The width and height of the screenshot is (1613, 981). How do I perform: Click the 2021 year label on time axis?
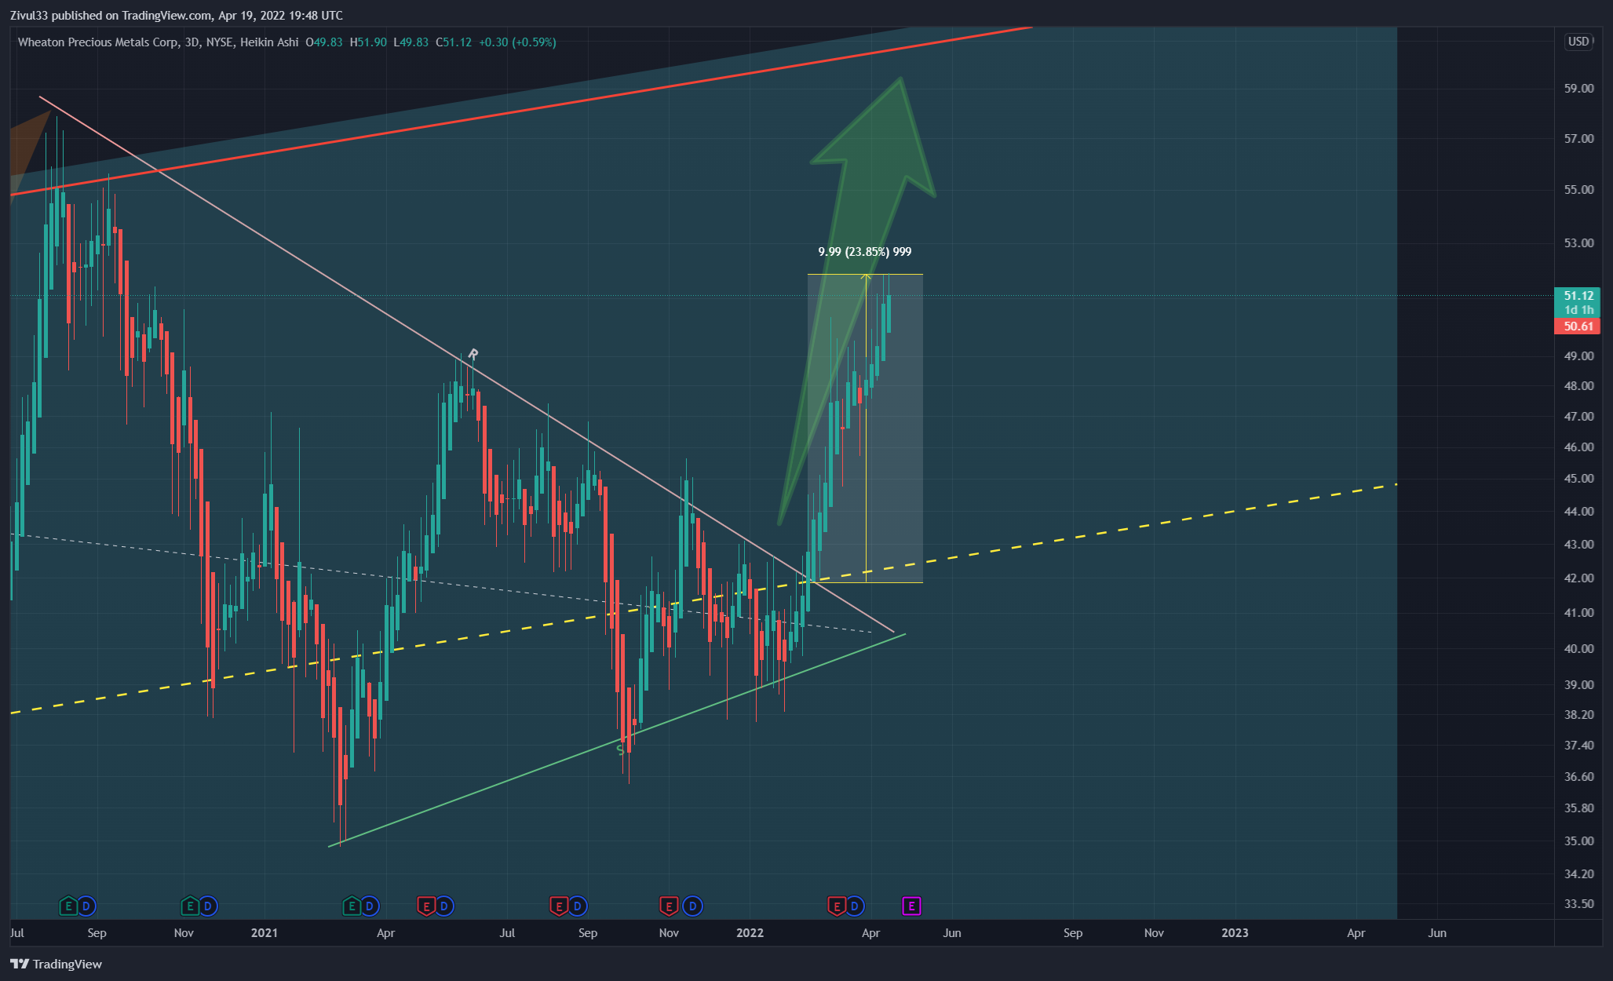(265, 933)
